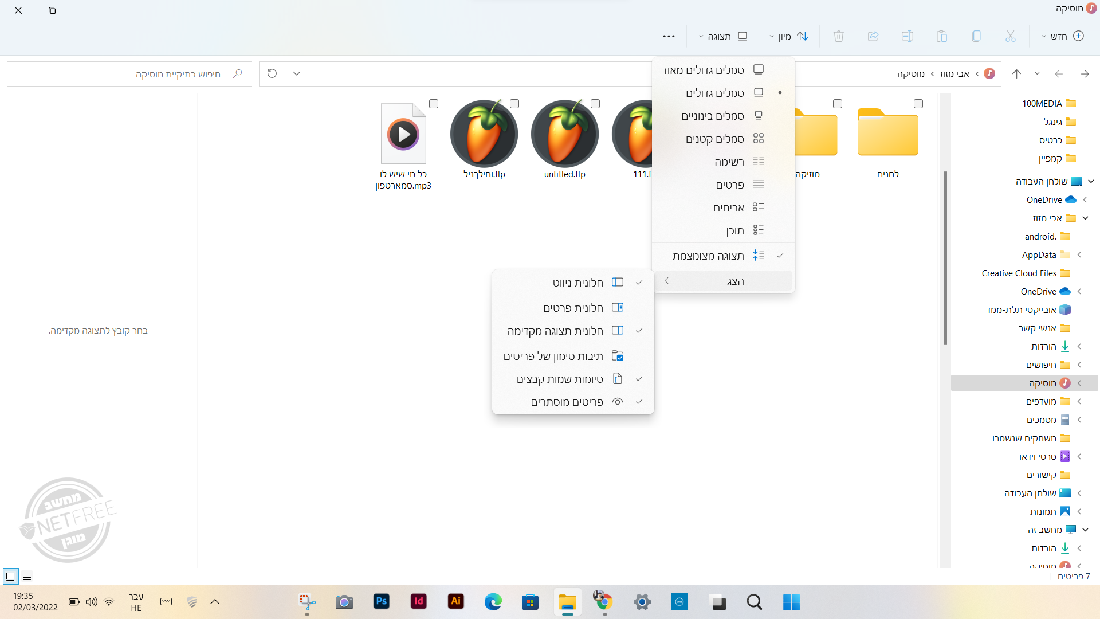Toggle סיומות שמות קבצים file extensions
The height and width of the screenshot is (619, 1100).
click(573, 379)
